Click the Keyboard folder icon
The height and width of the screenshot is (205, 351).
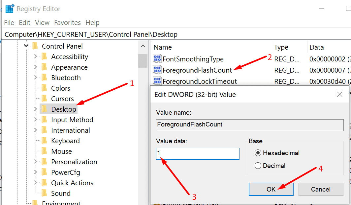44,141
